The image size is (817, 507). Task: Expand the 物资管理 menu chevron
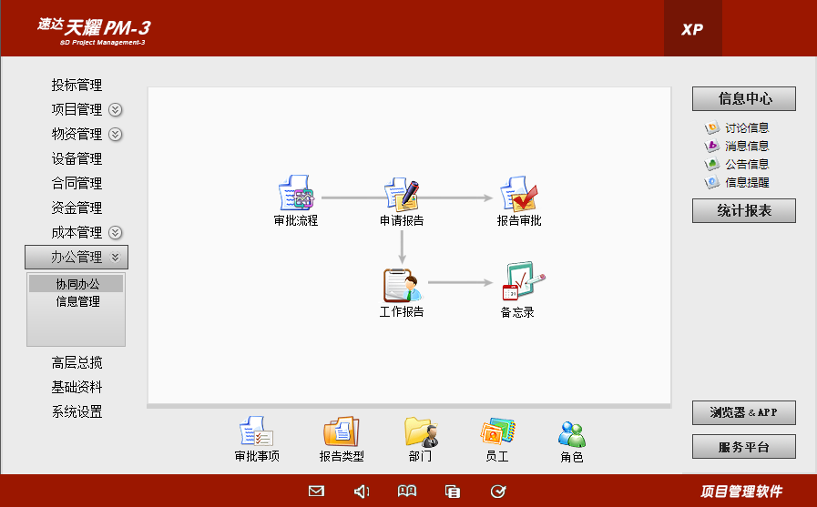coord(116,135)
